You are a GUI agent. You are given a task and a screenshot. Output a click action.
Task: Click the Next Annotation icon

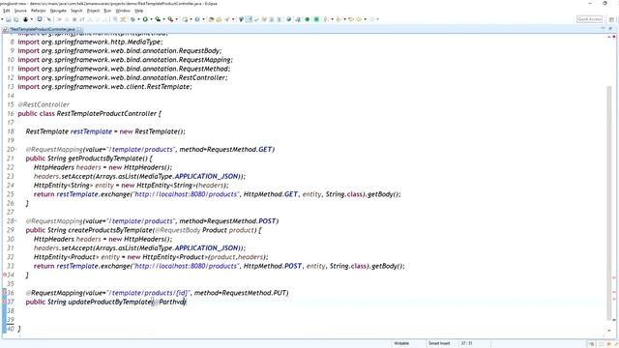tap(325, 19)
